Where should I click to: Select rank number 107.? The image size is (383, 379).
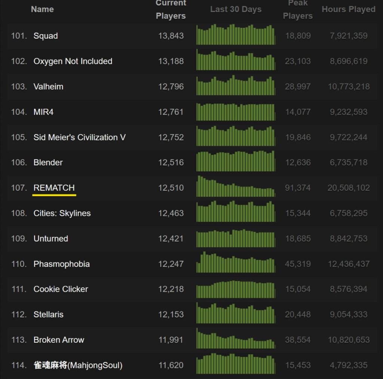point(19,188)
